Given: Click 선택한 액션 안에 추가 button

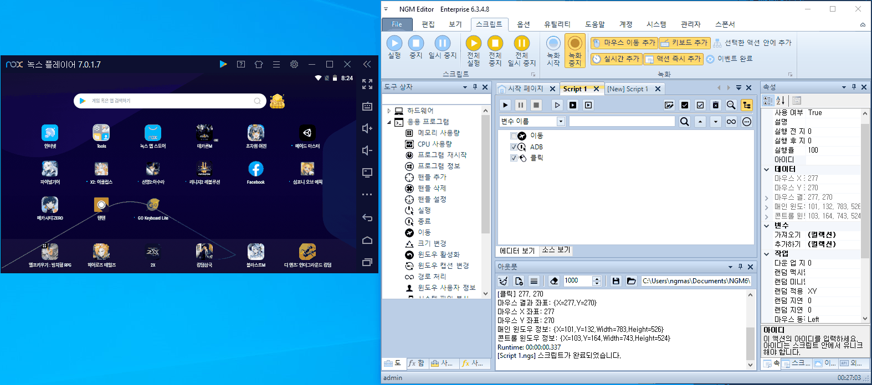Looking at the screenshot, I should tap(752, 43).
